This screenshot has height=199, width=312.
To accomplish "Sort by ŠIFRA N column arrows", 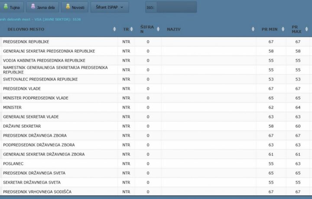I will [x=158, y=29].
